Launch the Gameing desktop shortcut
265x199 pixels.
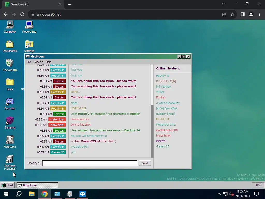(10, 123)
